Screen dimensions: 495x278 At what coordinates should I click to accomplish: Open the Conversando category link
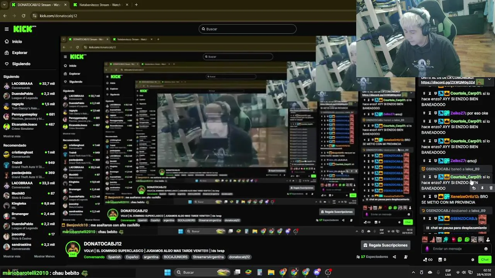[x=94, y=257]
